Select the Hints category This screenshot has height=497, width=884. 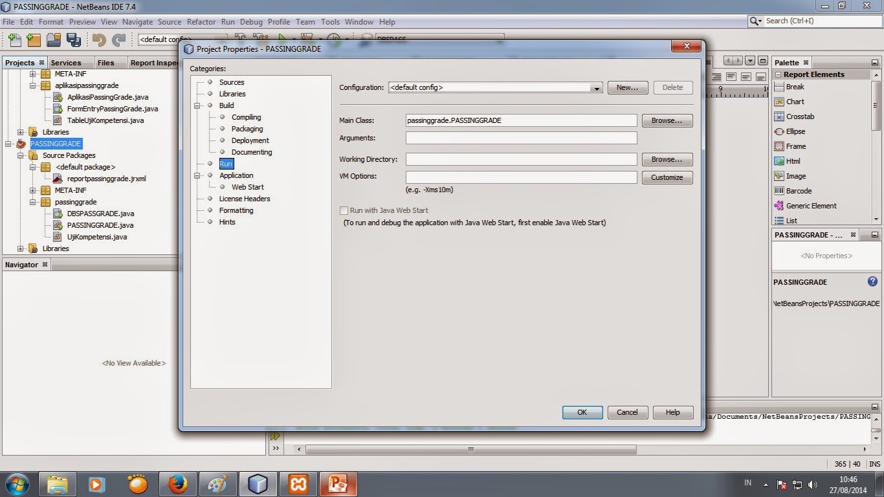(x=227, y=222)
